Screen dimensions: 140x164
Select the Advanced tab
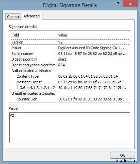32,16
